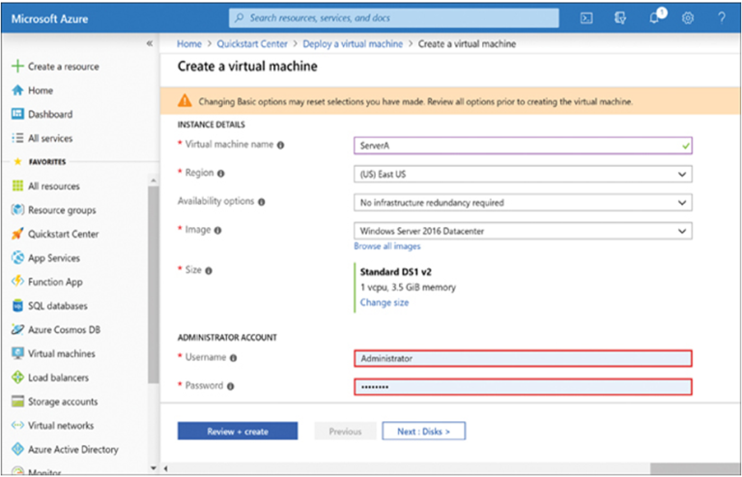Open the Image dropdown showing Windows Server 2016
The image size is (742, 477).
tap(523, 231)
